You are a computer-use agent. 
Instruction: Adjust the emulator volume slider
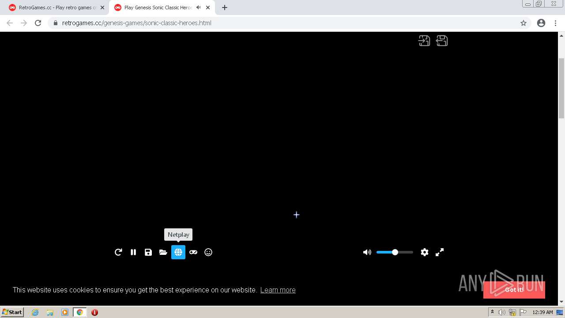click(395, 252)
